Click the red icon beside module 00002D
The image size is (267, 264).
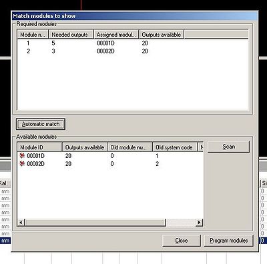(22, 164)
